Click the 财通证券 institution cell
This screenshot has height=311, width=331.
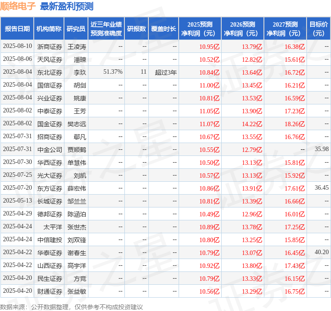50,291
